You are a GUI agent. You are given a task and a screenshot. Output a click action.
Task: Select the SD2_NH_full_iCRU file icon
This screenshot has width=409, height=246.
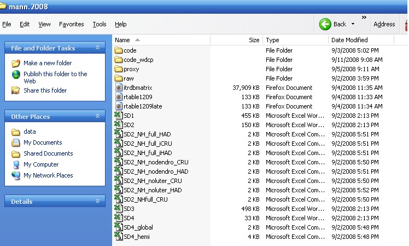point(119,144)
